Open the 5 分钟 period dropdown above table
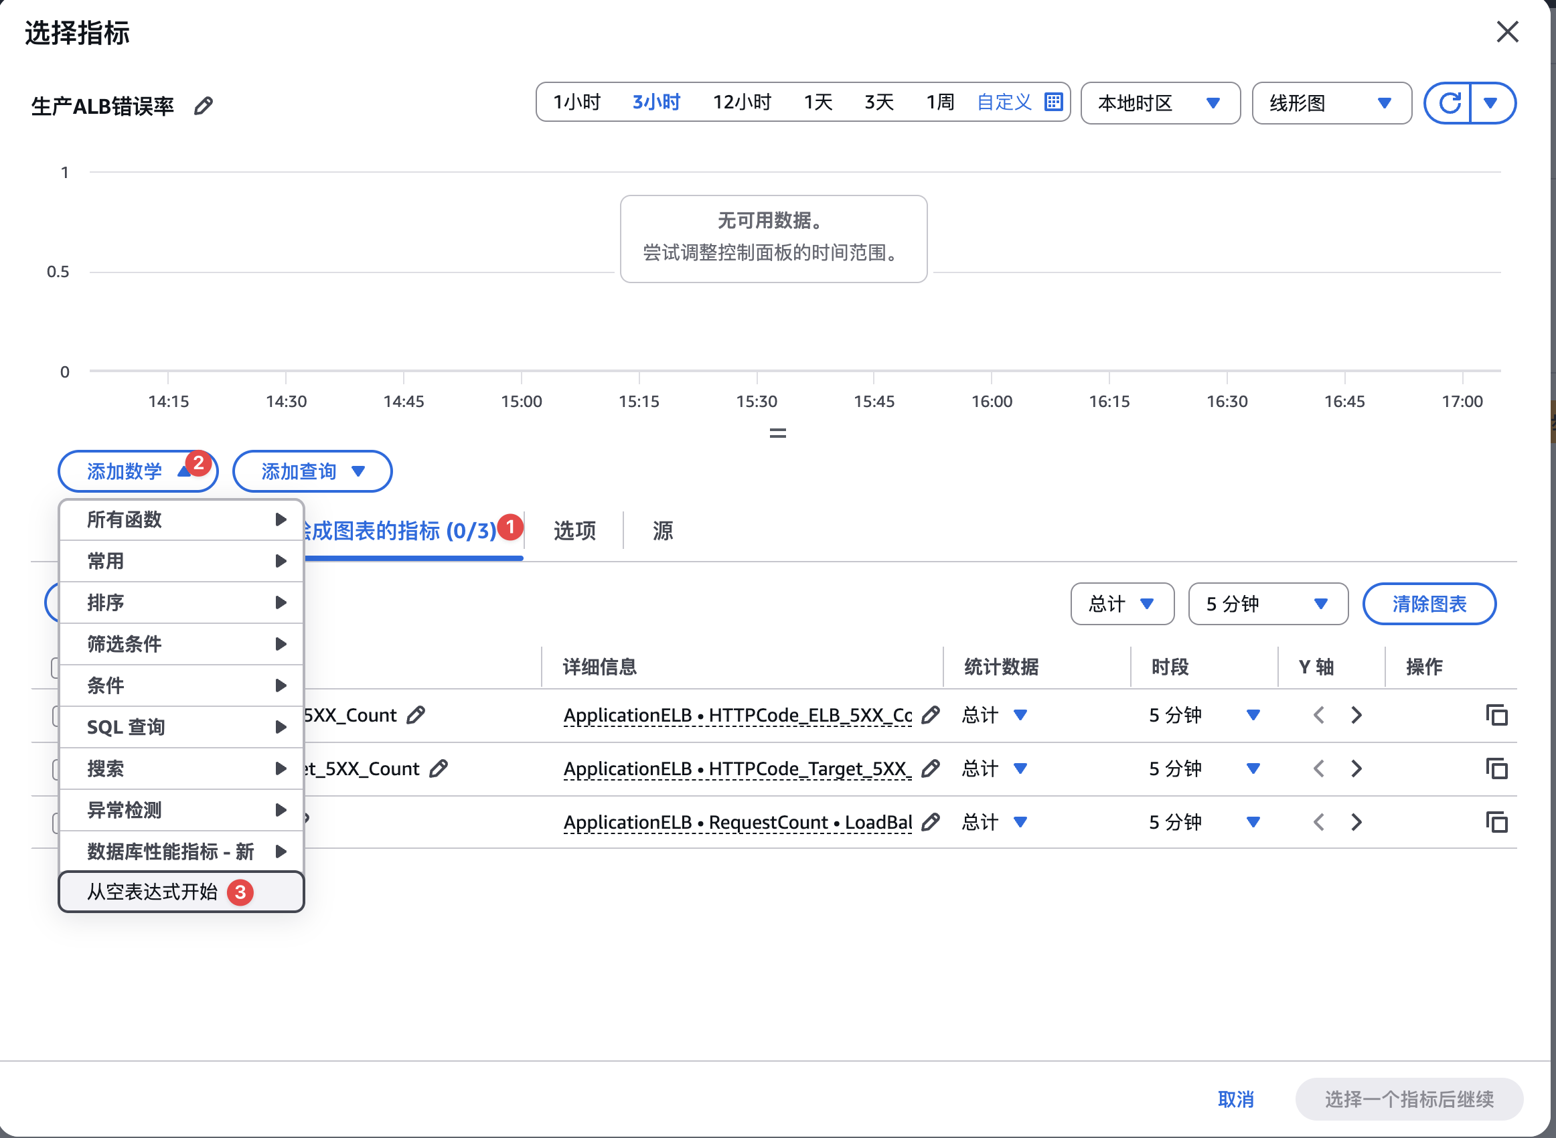Screen dimensions: 1556x1138 tap(1267, 604)
